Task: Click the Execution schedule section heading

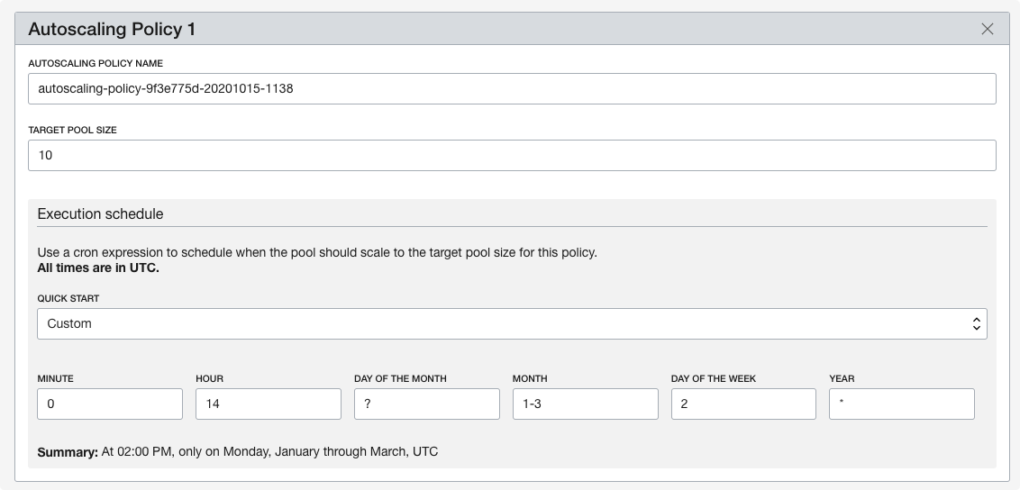Action: tap(100, 214)
